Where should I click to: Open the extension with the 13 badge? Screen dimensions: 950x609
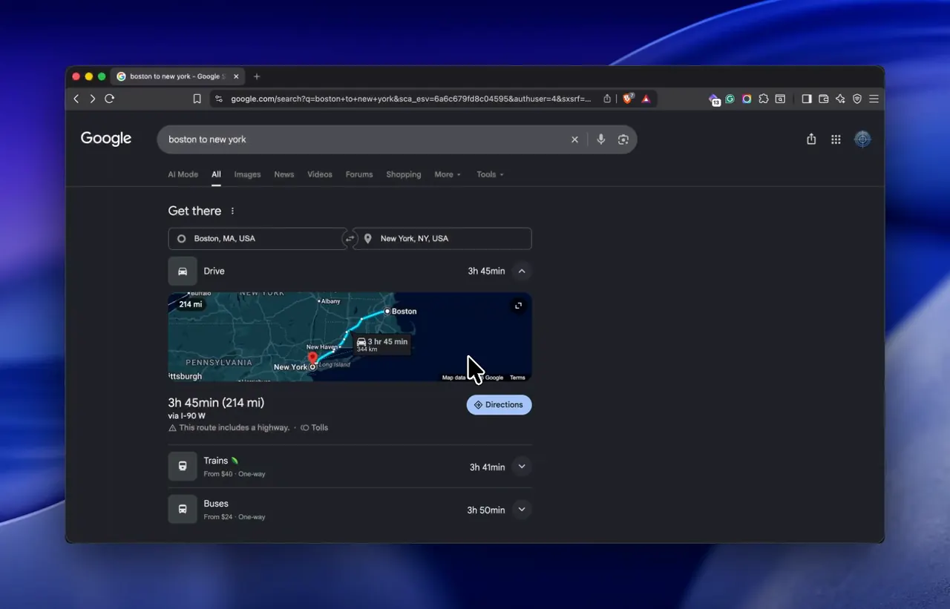(714, 99)
